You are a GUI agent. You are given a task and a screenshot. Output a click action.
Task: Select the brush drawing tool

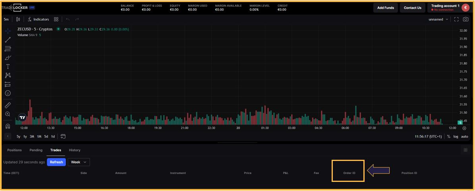(x=8, y=57)
